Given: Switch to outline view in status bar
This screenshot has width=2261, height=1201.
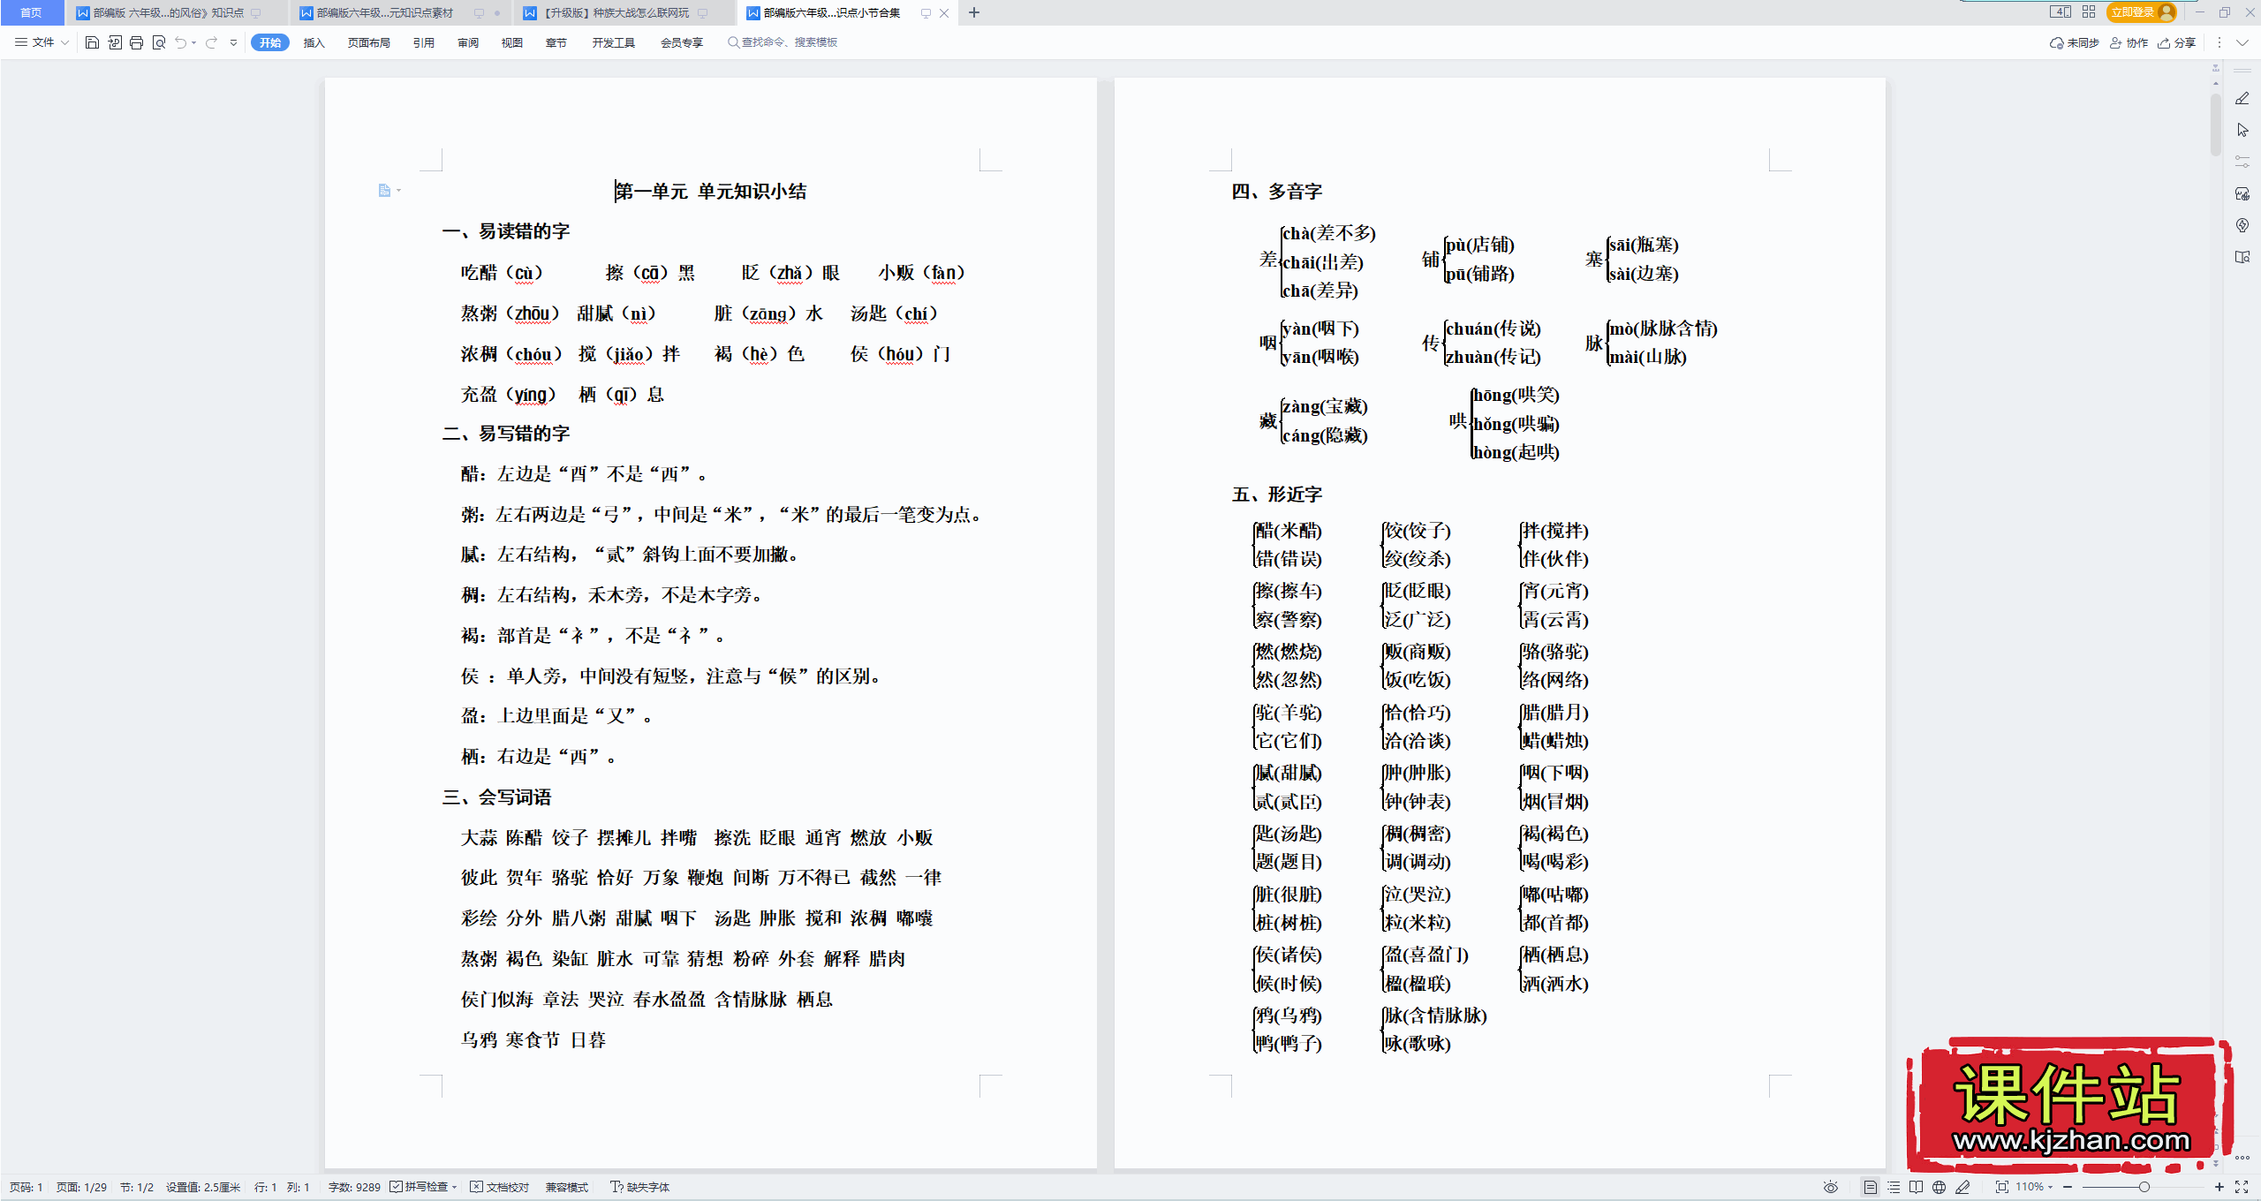Looking at the screenshot, I should point(1894,1187).
